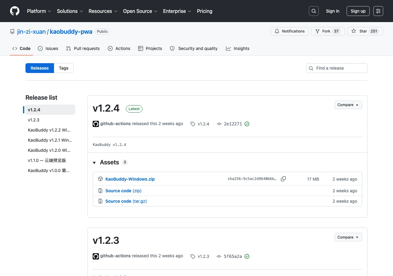Screen dimensions: 393x276
Task: Click the file icon beside Source code (zip)
Action: tap(100, 191)
